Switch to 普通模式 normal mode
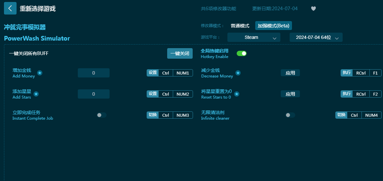 pyautogui.click(x=240, y=25)
